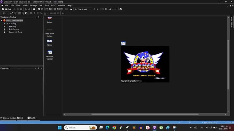Click rightmost icon in top toolbar row
The width and height of the screenshot is (234, 131).
point(121,9)
